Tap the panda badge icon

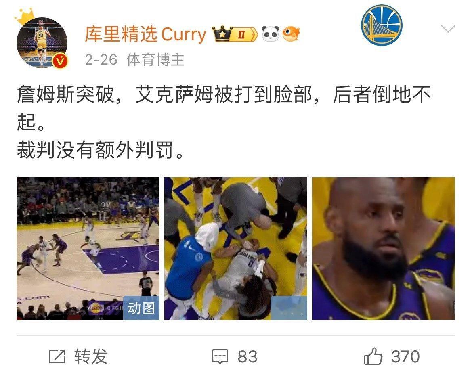pyautogui.click(x=270, y=34)
